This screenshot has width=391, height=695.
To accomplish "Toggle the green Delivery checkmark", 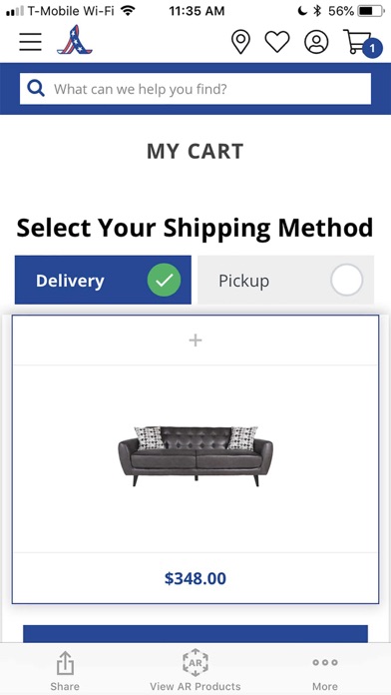I will click(x=164, y=281).
